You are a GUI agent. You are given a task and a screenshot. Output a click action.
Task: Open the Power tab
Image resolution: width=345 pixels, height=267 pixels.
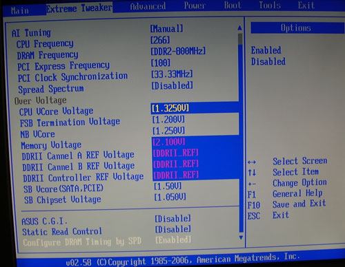[x=194, y=6]
